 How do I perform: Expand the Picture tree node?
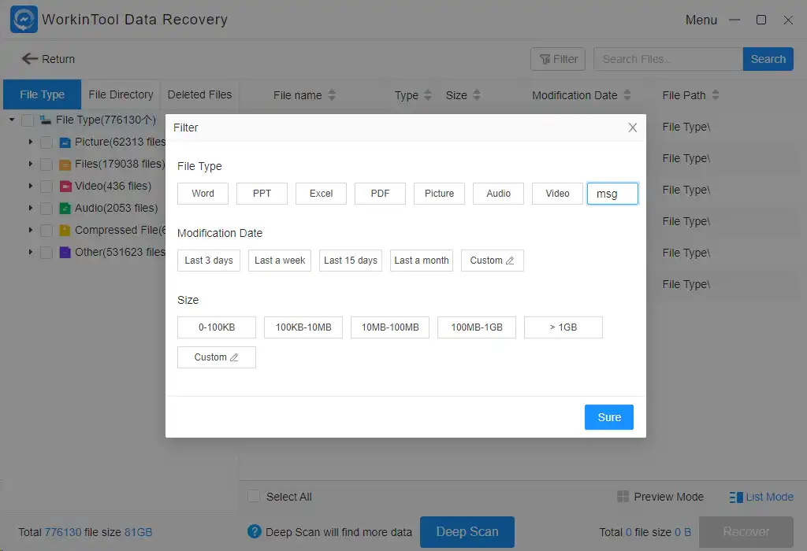coord(31,142)
